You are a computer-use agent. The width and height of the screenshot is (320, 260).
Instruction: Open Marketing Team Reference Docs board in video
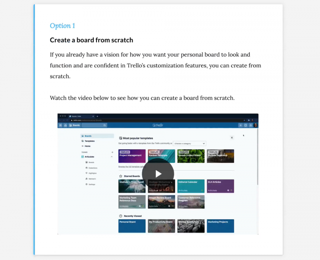[x=132, y=202]
